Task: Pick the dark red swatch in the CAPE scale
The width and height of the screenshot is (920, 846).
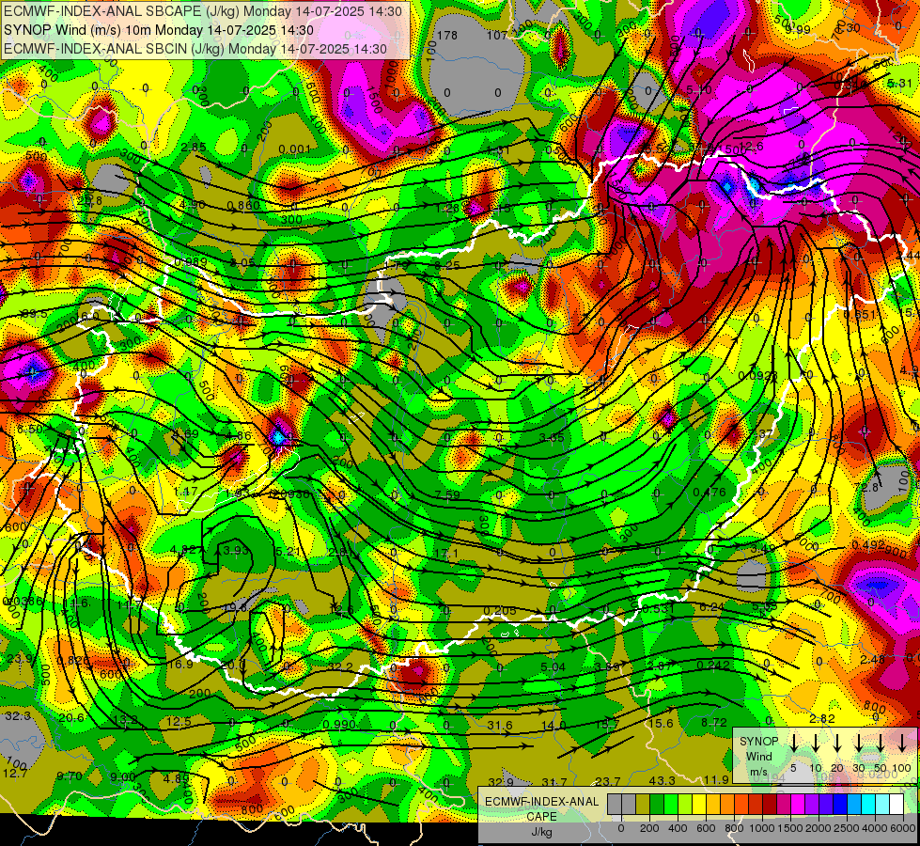Action: tap(770, 804)
